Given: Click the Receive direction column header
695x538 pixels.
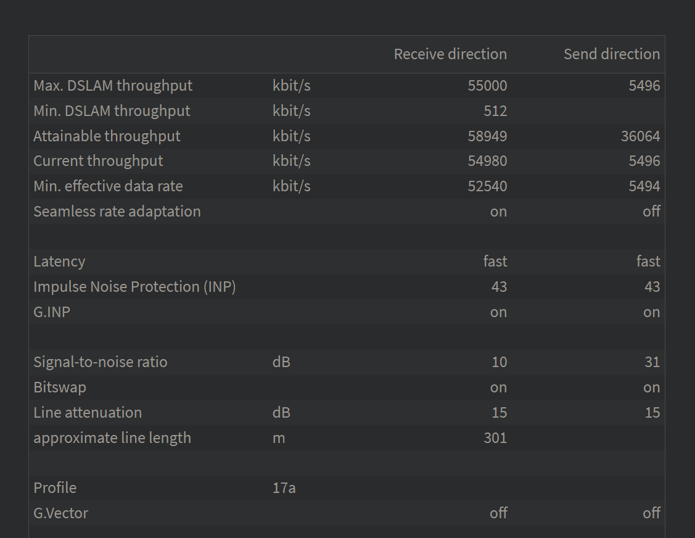Looking at the screenshot, I should click(450, 54).
